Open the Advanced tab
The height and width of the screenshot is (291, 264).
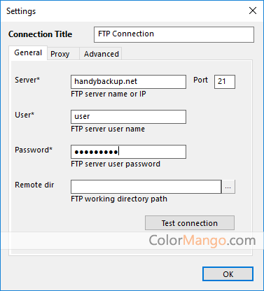click(101, 54)
